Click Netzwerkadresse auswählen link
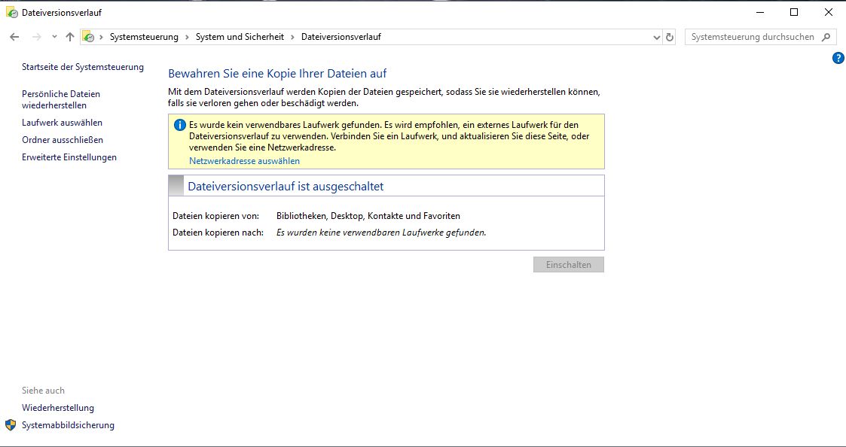The height and width of the screenshot is (447, 846). 244,161
